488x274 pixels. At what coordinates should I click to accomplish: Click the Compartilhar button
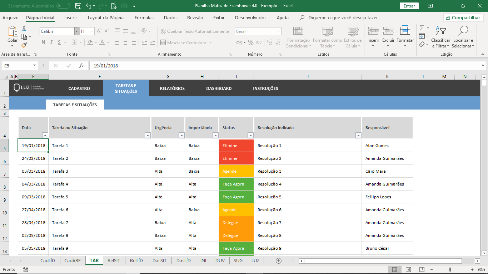463,17
